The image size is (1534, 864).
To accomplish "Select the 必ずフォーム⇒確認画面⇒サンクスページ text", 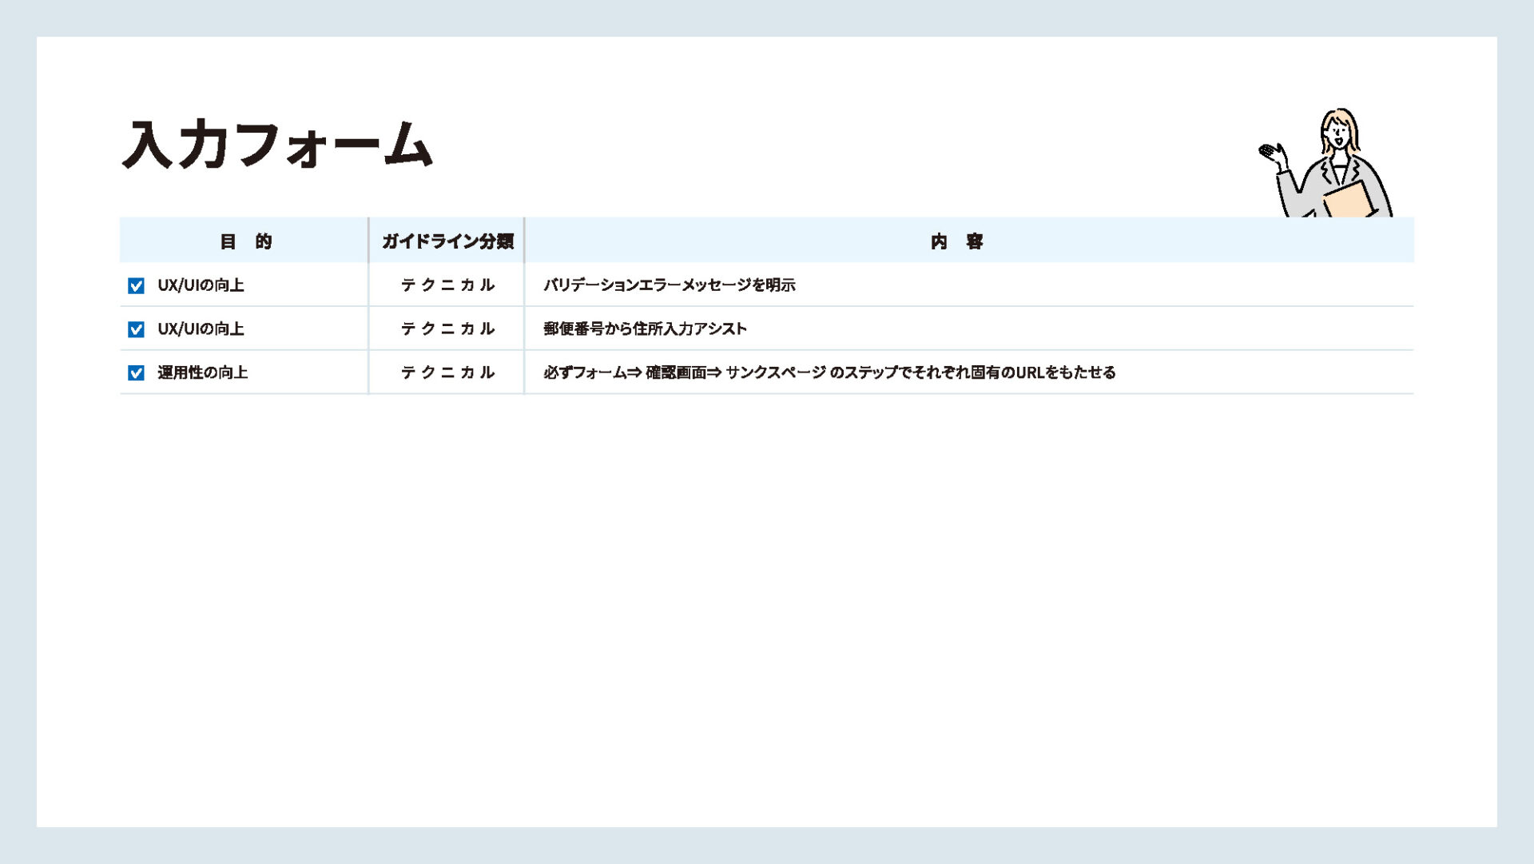I will click(x=685, y=372).
